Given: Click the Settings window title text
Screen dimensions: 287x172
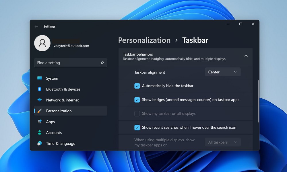Looking at the screenshot, I should (49, 26).
